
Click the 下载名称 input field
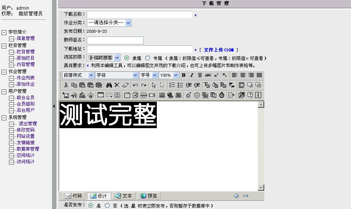point(139,14)
